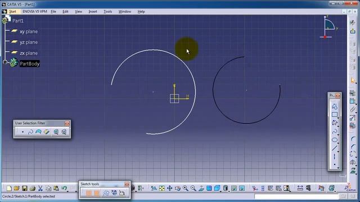Click the Normal View icon
Image resolution: width=360 pixels, height=202 pixels.
click(x=201, y=189)
